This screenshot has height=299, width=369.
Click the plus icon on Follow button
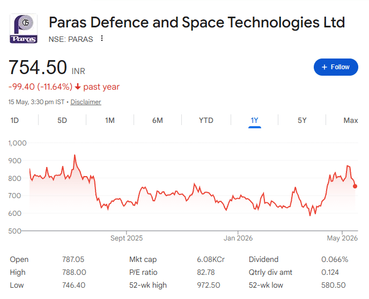[324, 67]
